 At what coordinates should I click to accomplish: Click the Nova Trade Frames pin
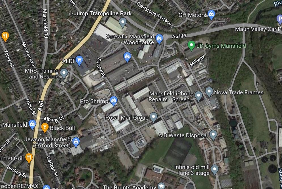(x=209, y=92)
